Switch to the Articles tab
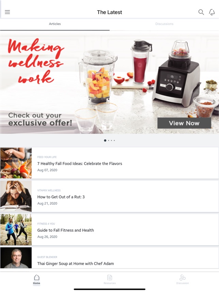The height and width of the screenshot is (292, 219). [x=55, y=24]
